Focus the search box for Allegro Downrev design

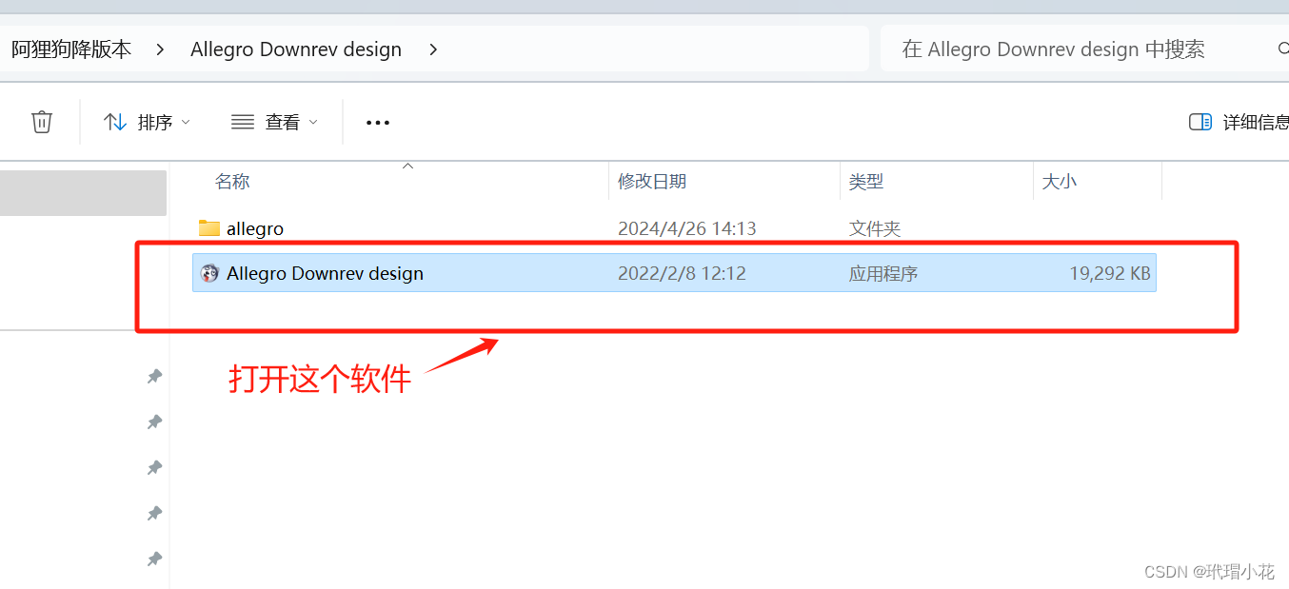(1084, 49)
